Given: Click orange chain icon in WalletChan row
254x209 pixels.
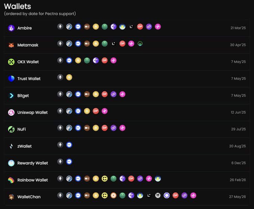Looking at the screenshot, I should [x=114, y=196].
